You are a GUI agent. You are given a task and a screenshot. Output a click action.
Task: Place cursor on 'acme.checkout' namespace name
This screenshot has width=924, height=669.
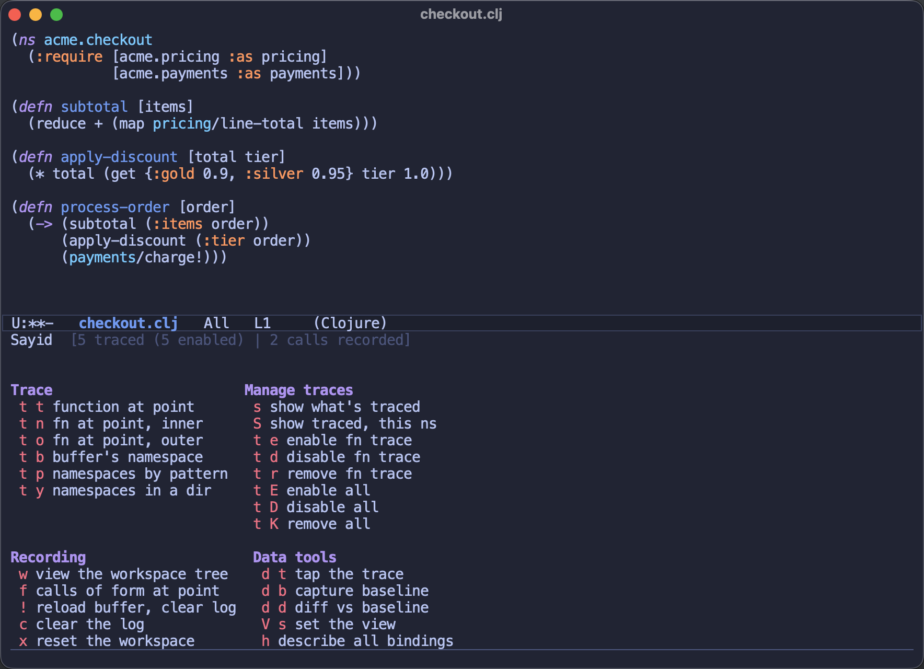point(98,40)
